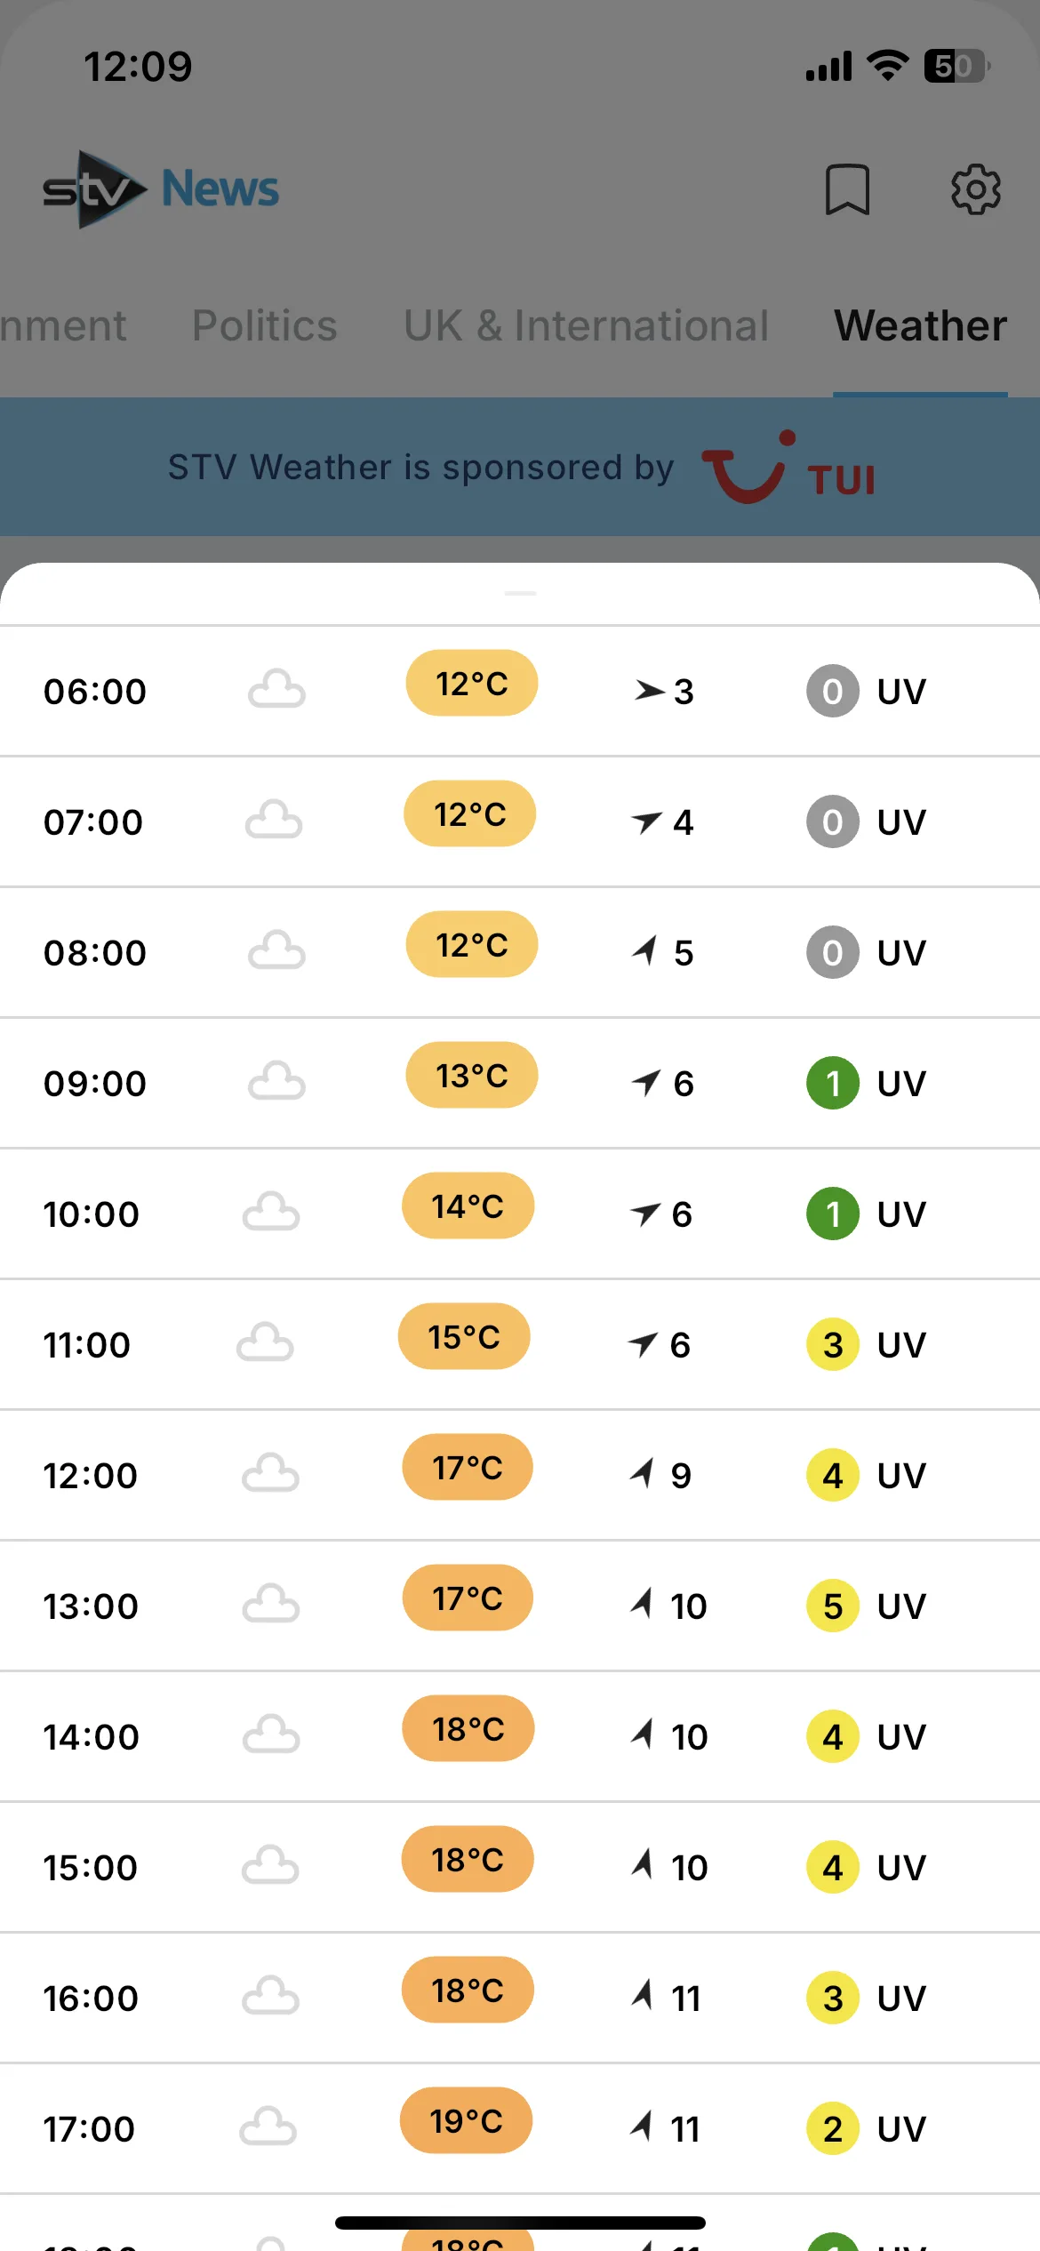Tap the wind arrow for 07:00
The height and width of the screenshot is (2251, 1040).
646,821
